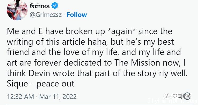Click the Sique - peace out line
The height and width of the screenshot is (105, 198).
pyautogui.click(x=41, y=84)
